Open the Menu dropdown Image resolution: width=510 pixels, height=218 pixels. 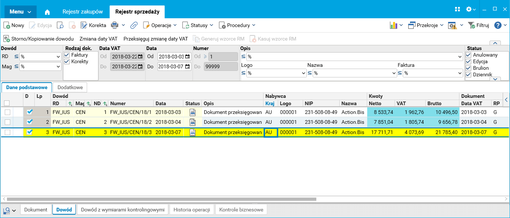pyautogui.click(x=21, y=12)
